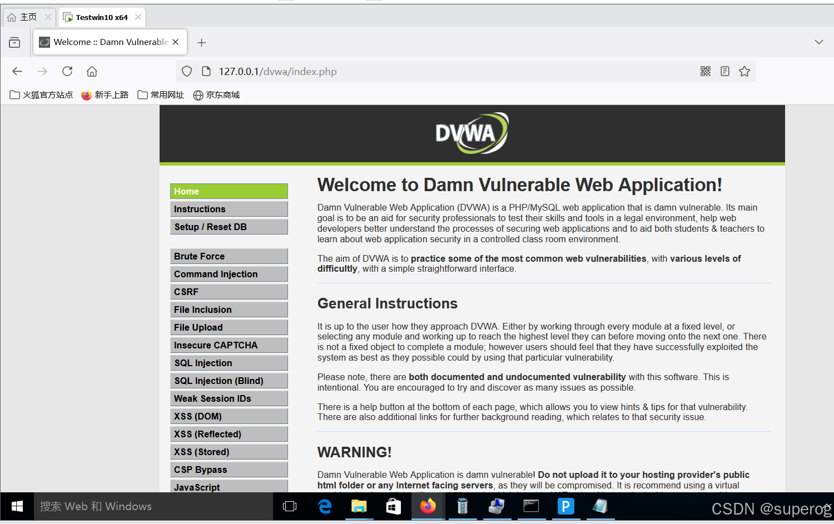
Task: Open the CSP Bypass module
Action: click(229, 470)
